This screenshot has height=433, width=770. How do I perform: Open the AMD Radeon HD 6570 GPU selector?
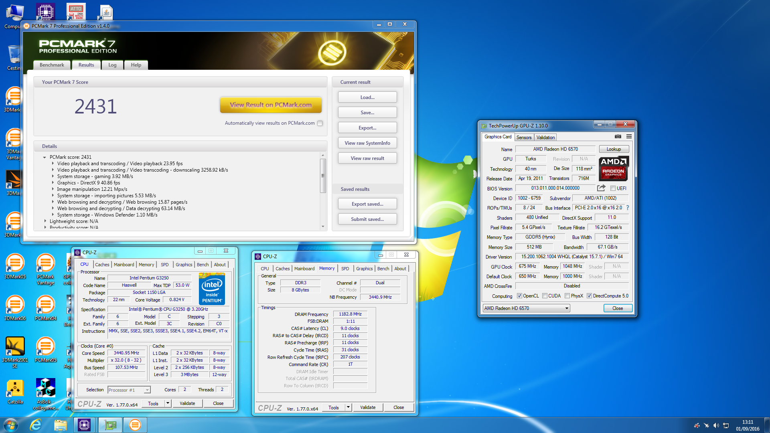click(x=526, y=308)
